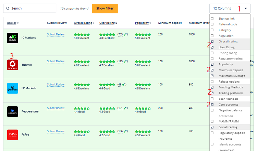Viewport: 257px width, 151px height.
Task: Uncheck the Trading platforms column
Action: (212, 93)
